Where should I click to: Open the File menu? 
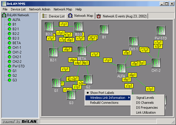[x=5, y=9]
